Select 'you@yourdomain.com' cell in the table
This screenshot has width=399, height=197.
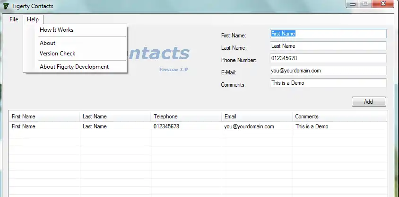tap(257, 126)
